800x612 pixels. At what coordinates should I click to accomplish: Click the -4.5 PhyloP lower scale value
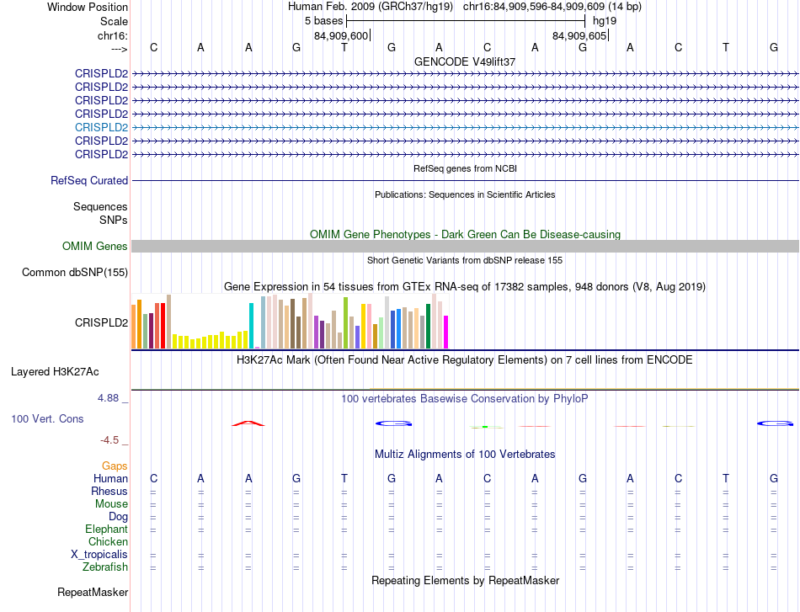click(x=109, y=440)
